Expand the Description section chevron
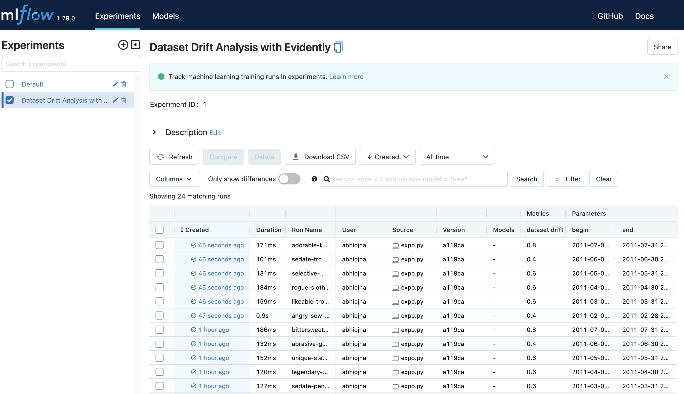This screenshot has height=394, width=684. (x=154, y=132)
